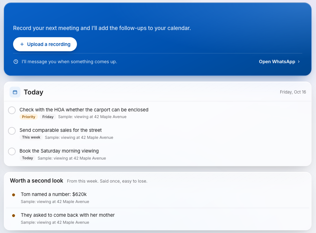The height and width of the screenshot is (233, 316).
Task: Open They asked to come back with her mother
Action: coord(68,215)
